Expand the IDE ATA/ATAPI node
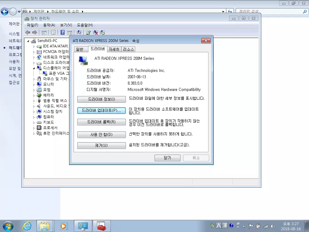Image resolution: width=309 pixels, height=232 pixels. click(x=34, y=47)
